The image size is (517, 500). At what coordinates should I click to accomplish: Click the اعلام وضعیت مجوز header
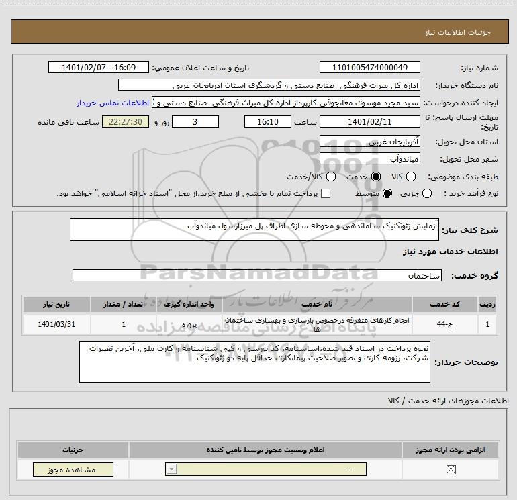coord(265,450)
